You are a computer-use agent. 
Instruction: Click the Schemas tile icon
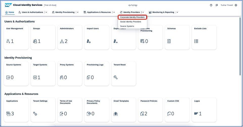169,41
